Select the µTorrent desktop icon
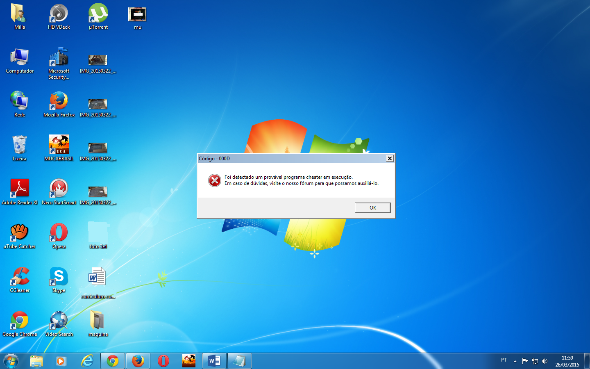 (98, 14)
